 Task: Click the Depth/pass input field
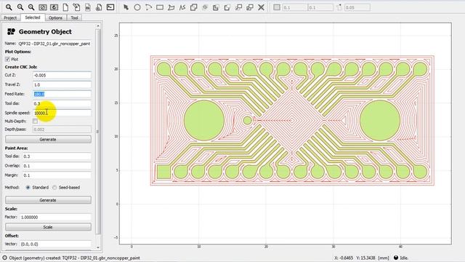62,130
